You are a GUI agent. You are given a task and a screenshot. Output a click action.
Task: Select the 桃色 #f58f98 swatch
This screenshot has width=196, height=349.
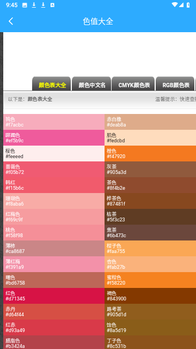(x=54, y=233)
